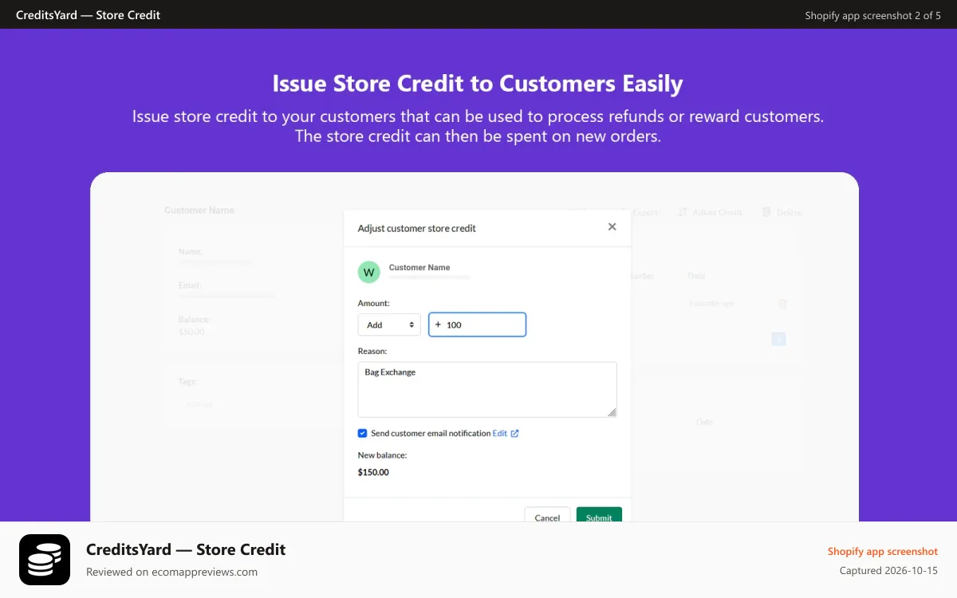Uncheck Send customer email notification
The width and height of the screenshot is (957, 598).
point(362,433)
